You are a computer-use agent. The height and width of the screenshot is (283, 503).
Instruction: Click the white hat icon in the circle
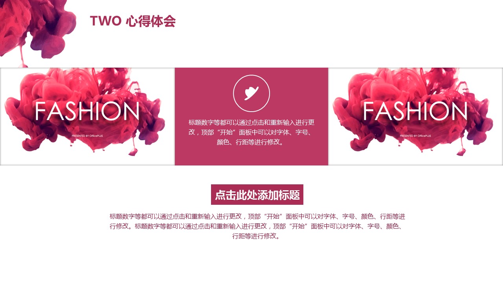[x=251, y=93]
